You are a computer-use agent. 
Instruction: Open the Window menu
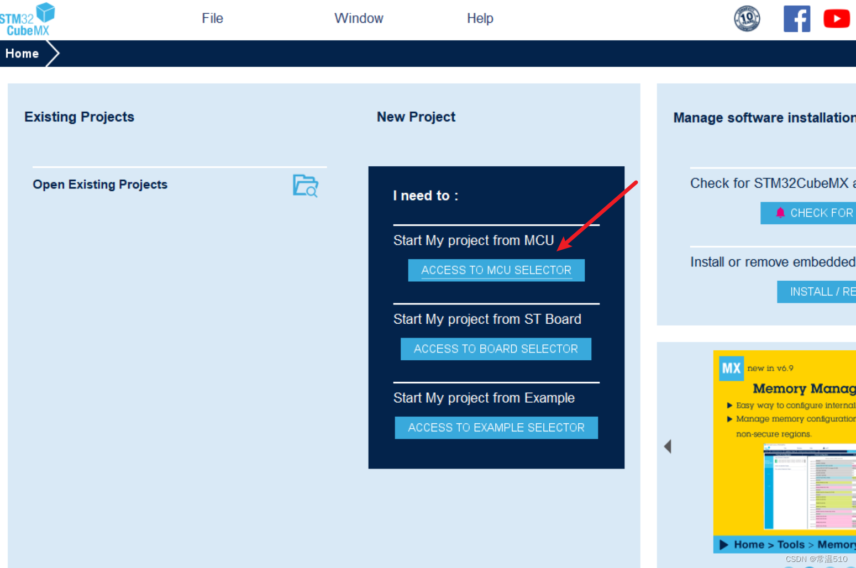[x=359, y=18]
